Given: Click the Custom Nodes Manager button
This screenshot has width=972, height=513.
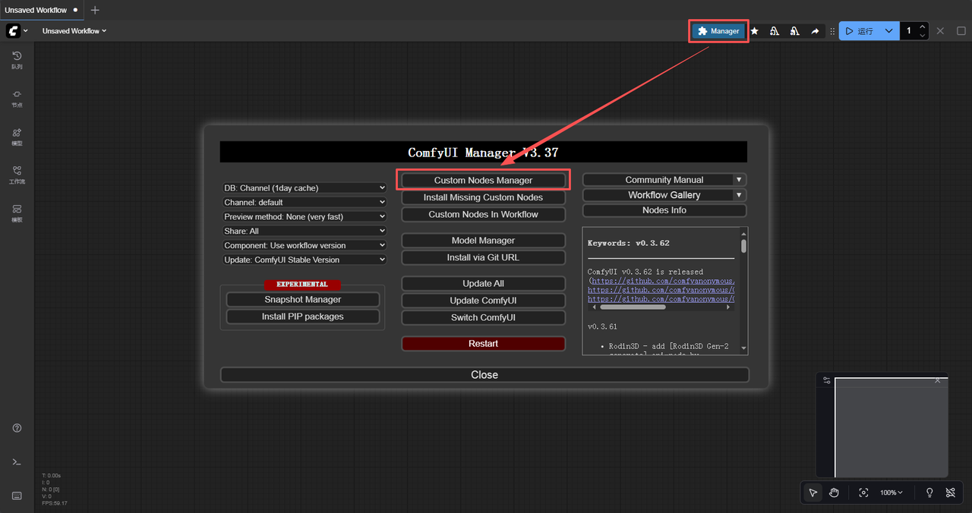Looking at the screenshot, I should (483, 181).
